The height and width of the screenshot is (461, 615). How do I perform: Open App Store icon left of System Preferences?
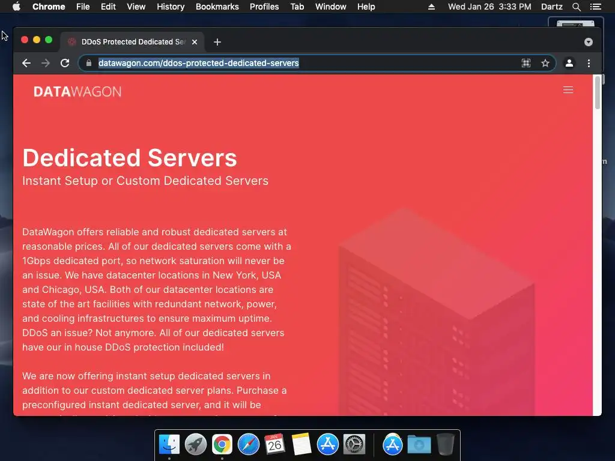[327, 445]
